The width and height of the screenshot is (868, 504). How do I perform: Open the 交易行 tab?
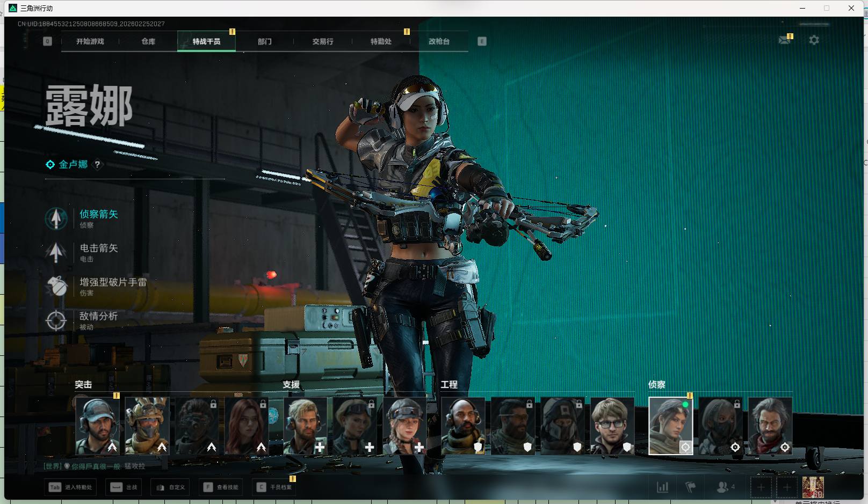pos(323,41)
